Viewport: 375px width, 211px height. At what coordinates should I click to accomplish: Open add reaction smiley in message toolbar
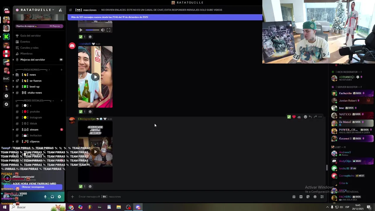tap(305, 117)
